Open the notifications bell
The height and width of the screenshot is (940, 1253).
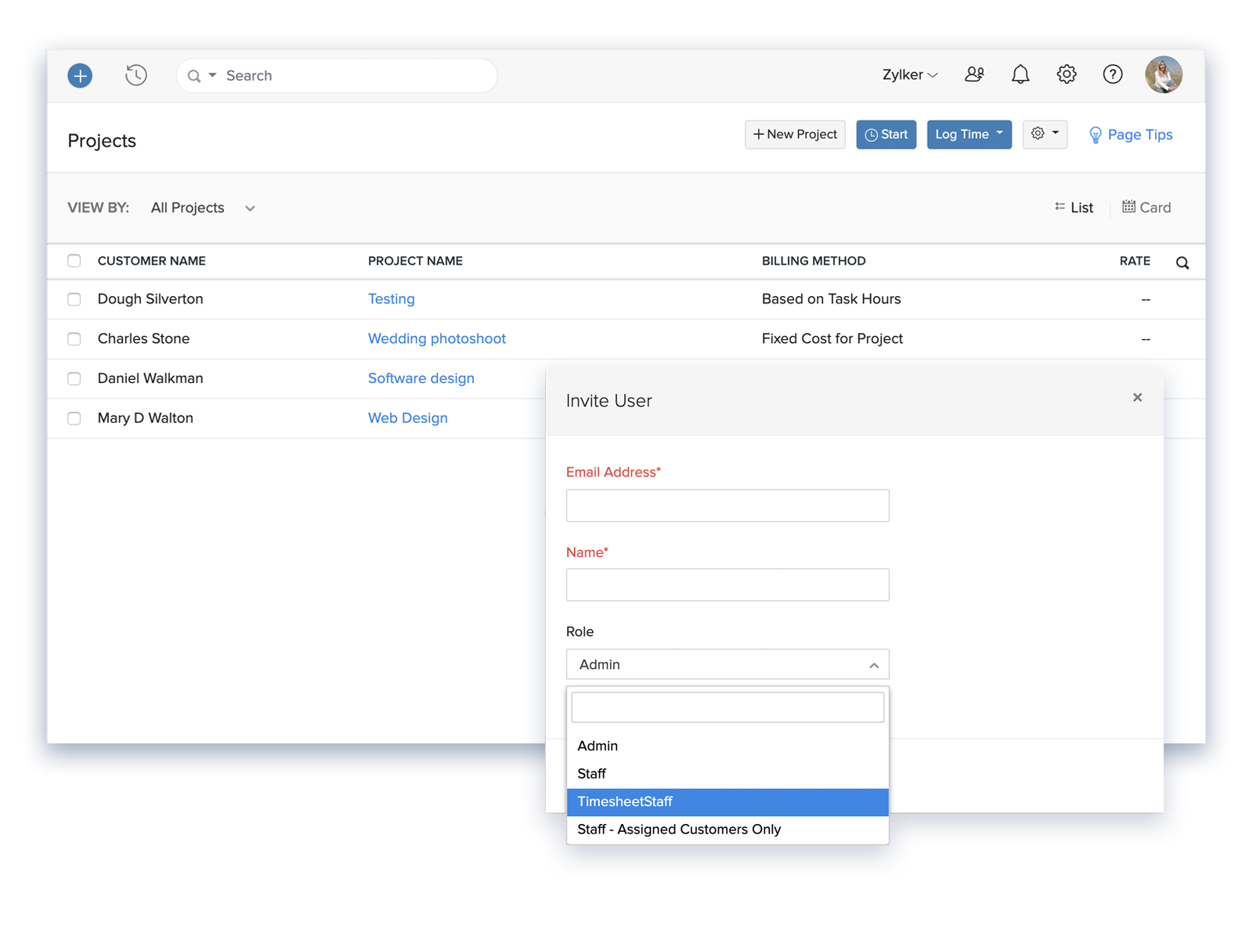1020,74
